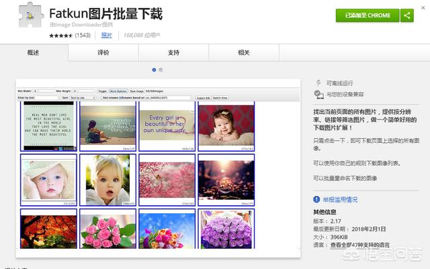Switch to the 评价 tab
The width and height of the screenshot is (430, 269).
tap(103, 52)
